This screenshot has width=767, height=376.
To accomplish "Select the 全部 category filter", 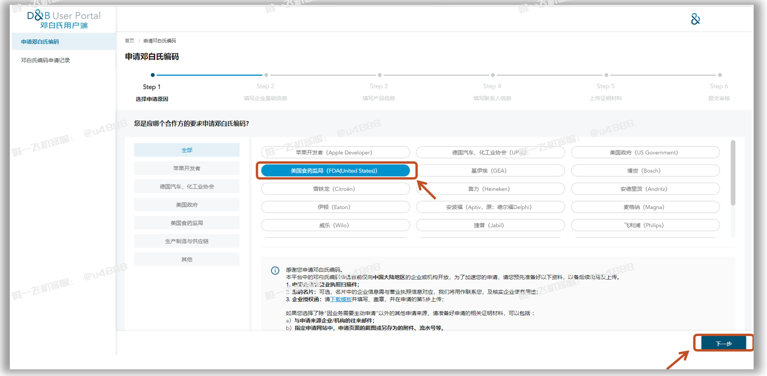I will 187,150.
